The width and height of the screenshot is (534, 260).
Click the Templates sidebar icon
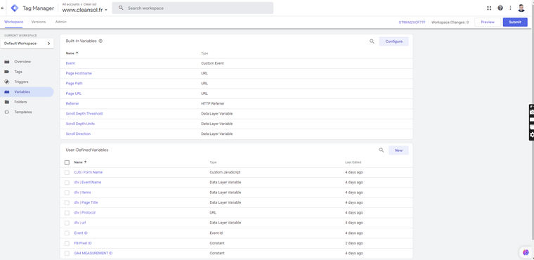pos(7,112)
